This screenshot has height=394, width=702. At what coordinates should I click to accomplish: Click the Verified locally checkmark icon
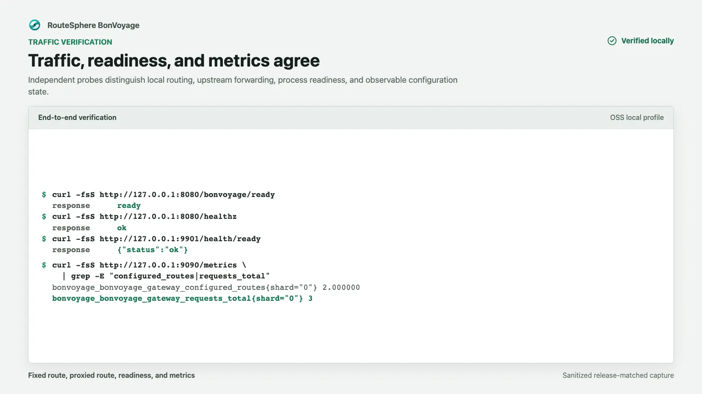point(612,41)
